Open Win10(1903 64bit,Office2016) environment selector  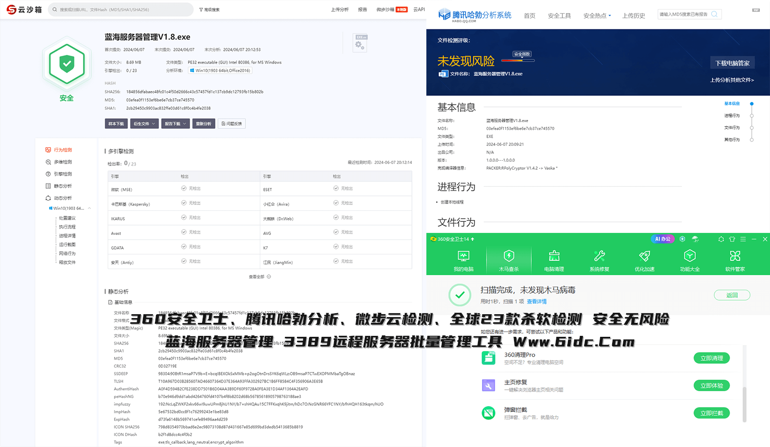[x=220, y=70]
